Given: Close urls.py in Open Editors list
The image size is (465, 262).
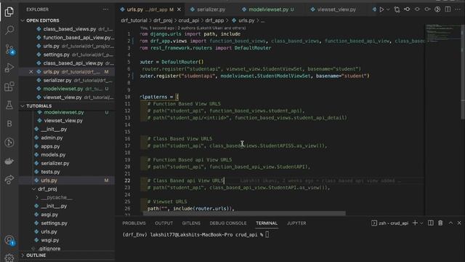Looking at the screenshot, I should tap(31, 71).
